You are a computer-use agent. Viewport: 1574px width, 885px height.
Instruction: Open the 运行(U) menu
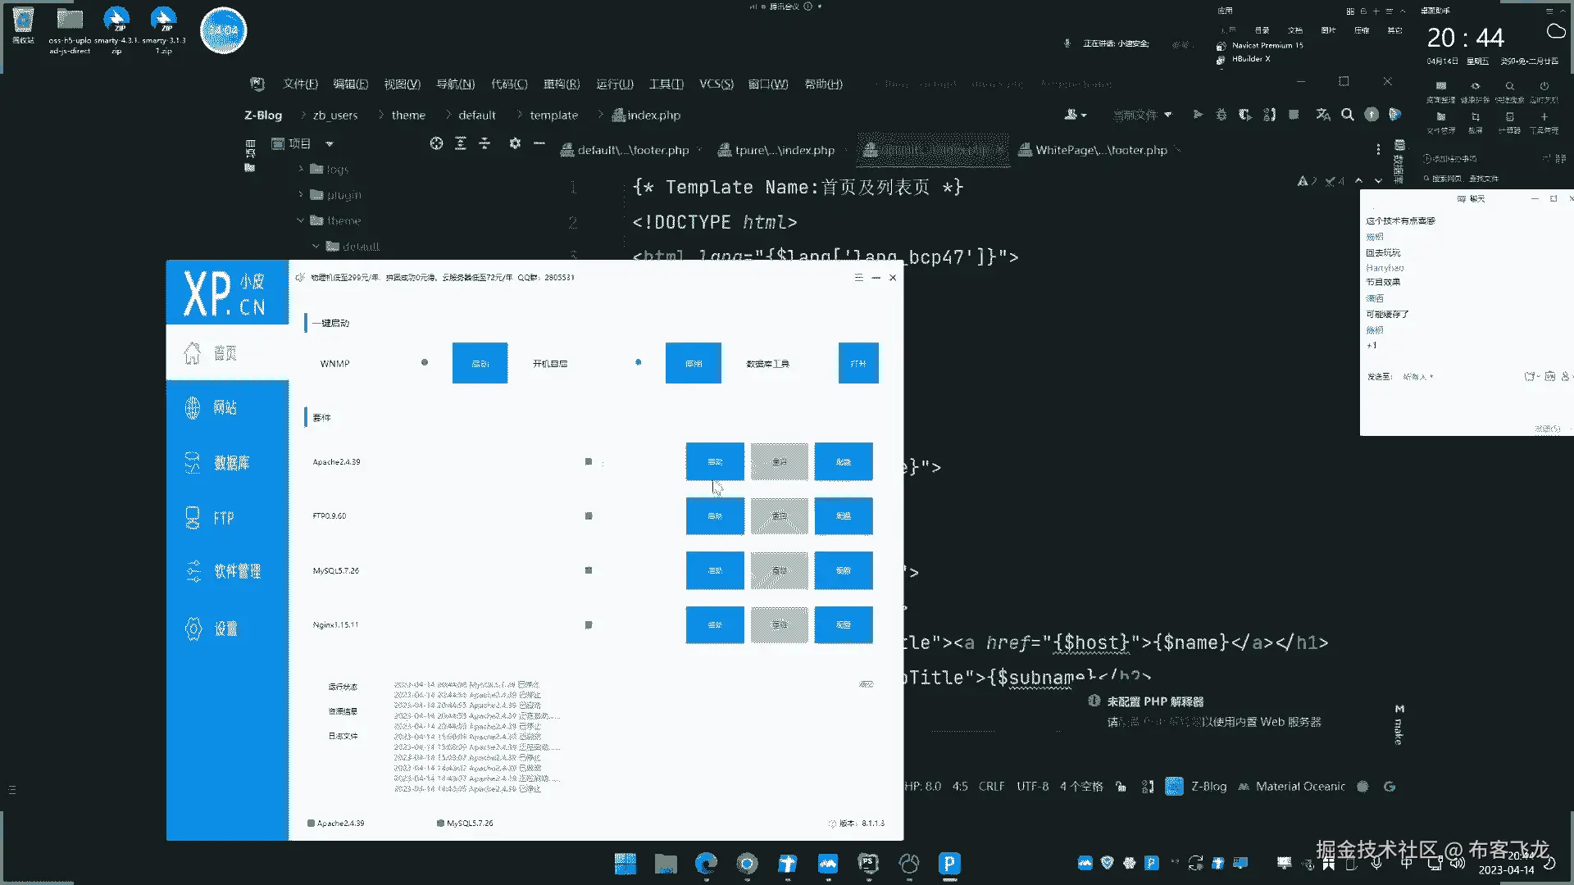(614, 84)
